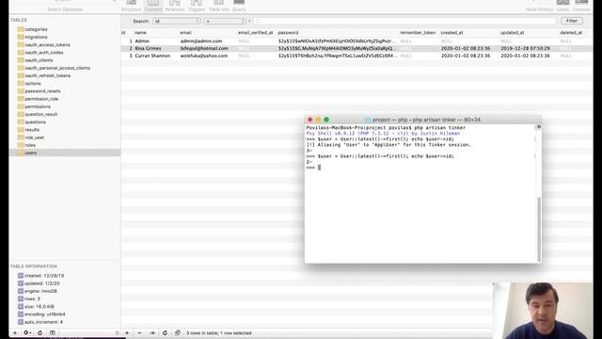
Task: Sort by the name column header
Action: (140, 33)
